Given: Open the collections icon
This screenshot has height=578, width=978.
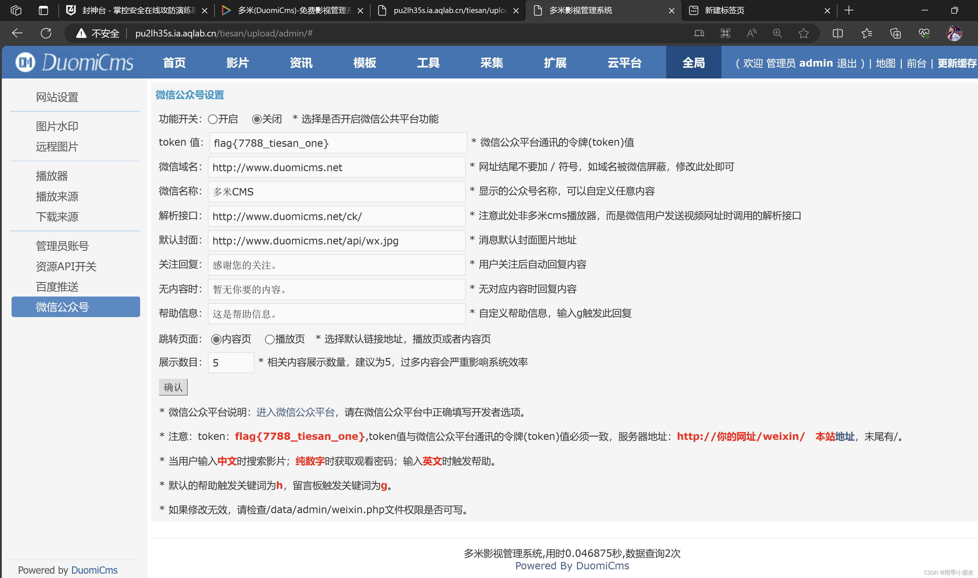Looking at the screenshot, I should 895,33.
